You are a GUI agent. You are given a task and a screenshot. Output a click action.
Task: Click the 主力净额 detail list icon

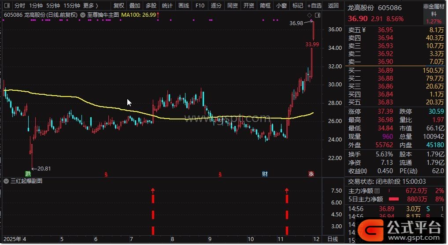[x=377, y=191]
